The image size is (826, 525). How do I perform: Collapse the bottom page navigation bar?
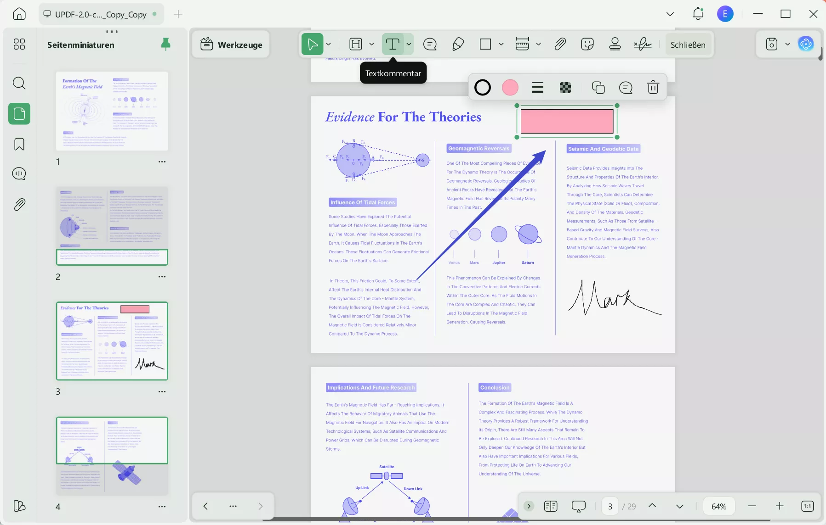point(529,506)
